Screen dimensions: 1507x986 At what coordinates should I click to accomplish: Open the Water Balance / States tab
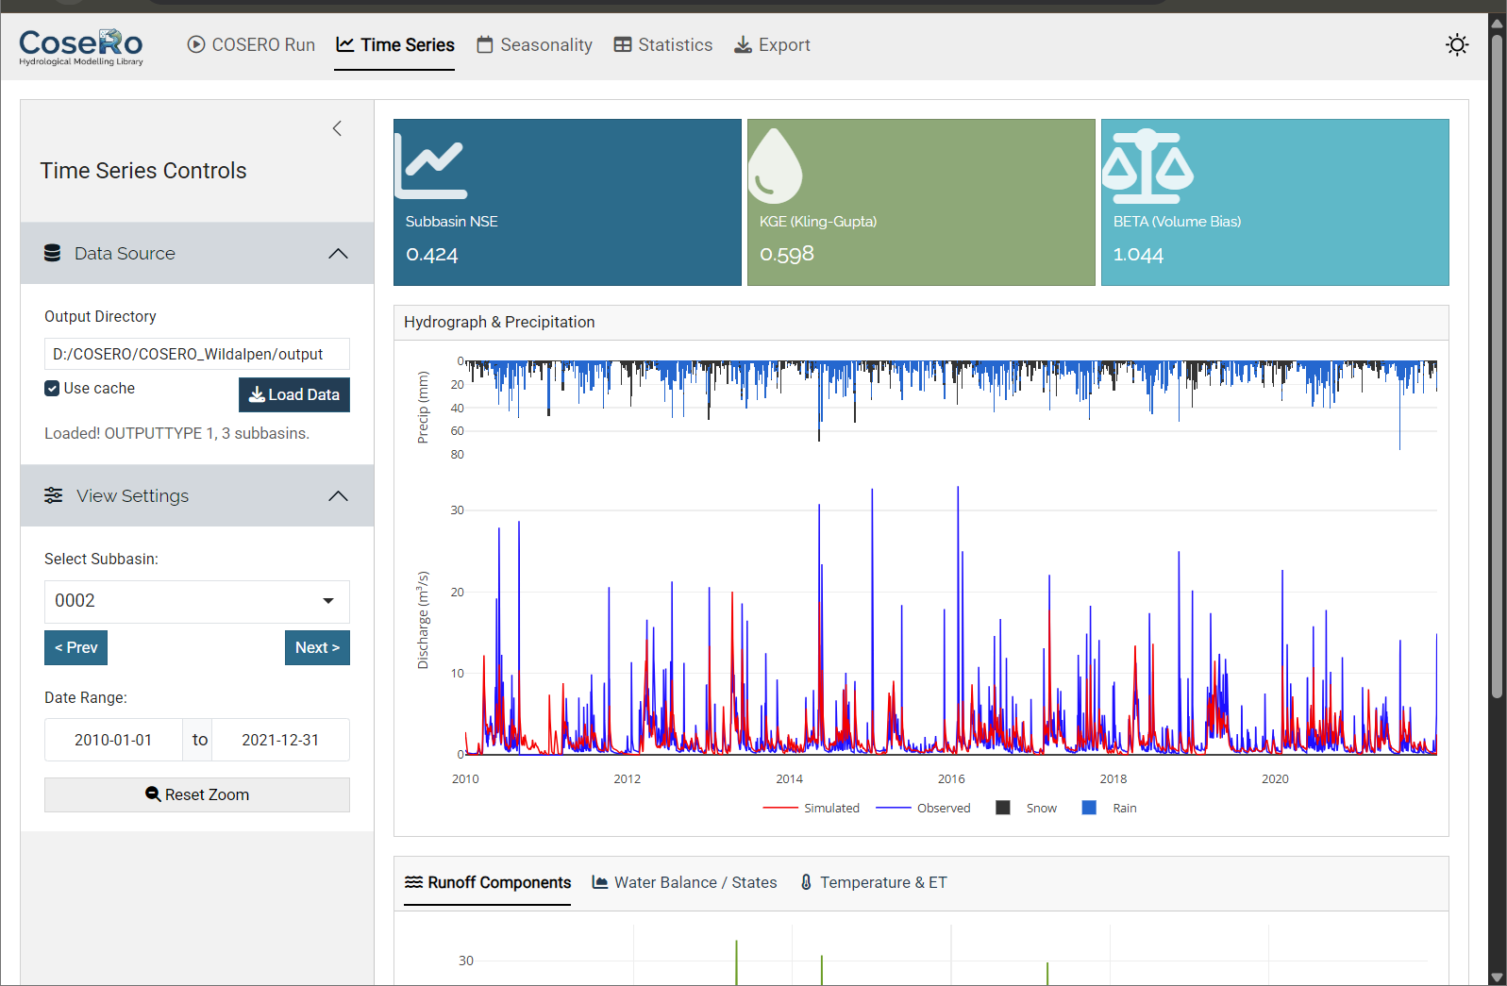point(684,883)
